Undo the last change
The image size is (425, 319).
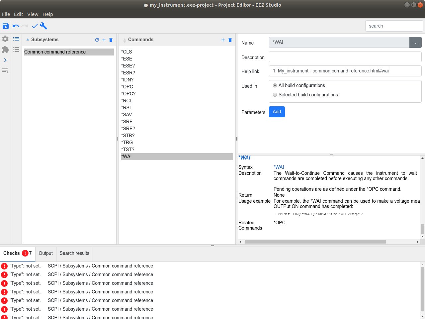pyautogui.click(x=16, y=26)
